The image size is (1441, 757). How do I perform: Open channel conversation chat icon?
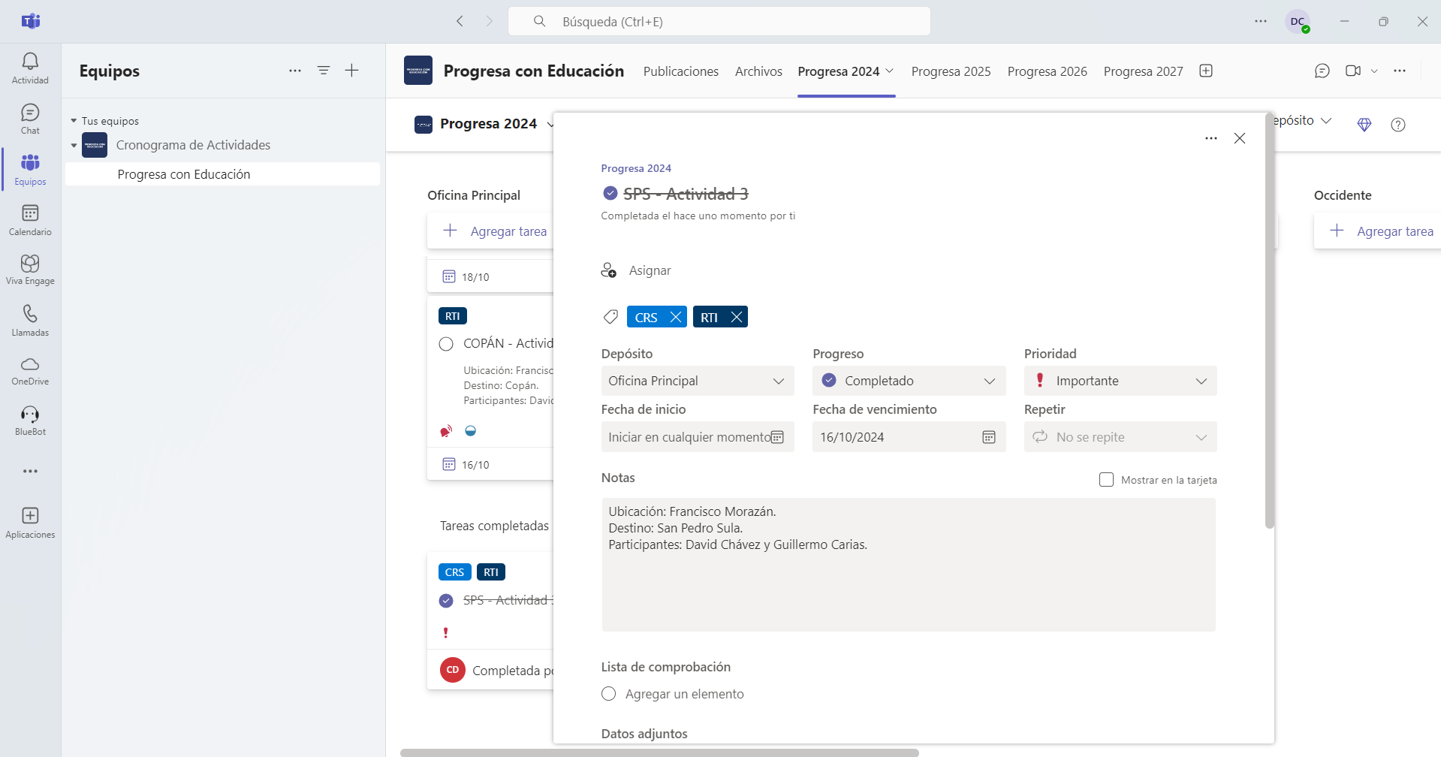1322,71
